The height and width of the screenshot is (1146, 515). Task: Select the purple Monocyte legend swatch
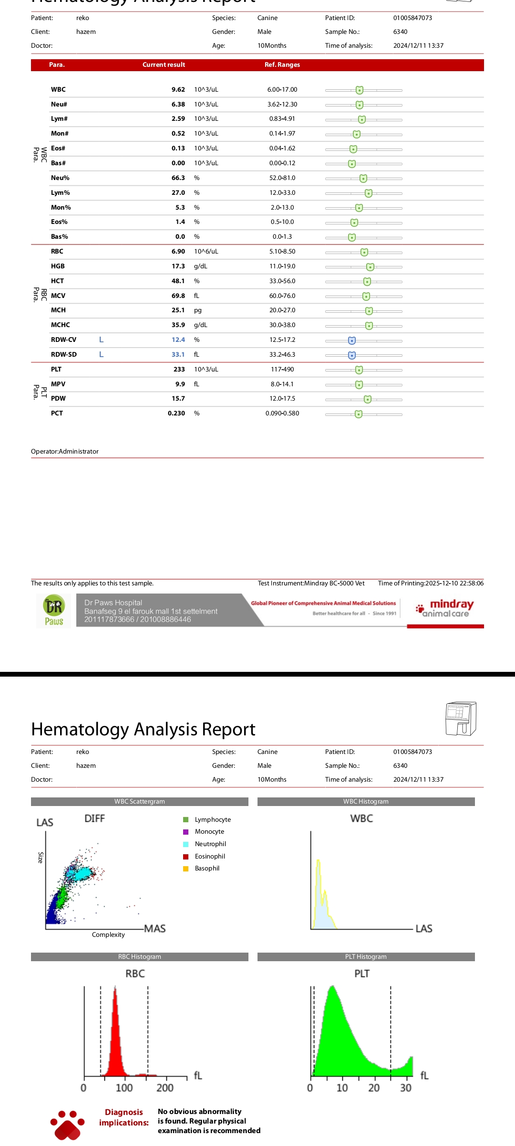(x=186, y=832)
